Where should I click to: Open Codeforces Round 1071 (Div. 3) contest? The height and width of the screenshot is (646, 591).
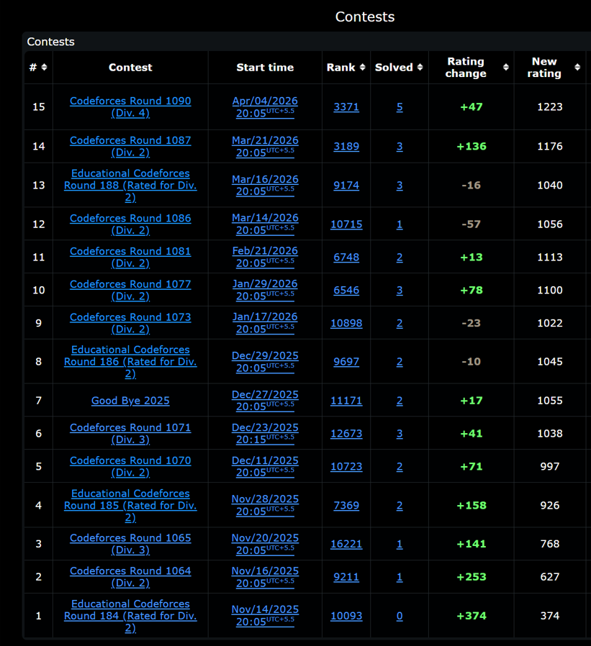pyautogui.click(x=130, y=433)
